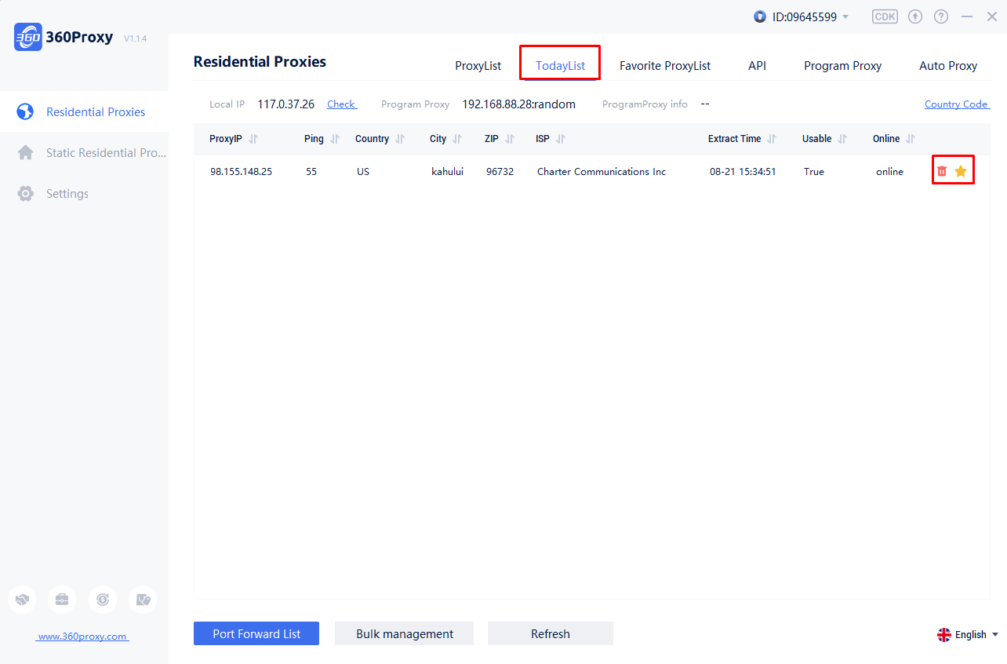Click the Usable value True

tap(814, 171)
